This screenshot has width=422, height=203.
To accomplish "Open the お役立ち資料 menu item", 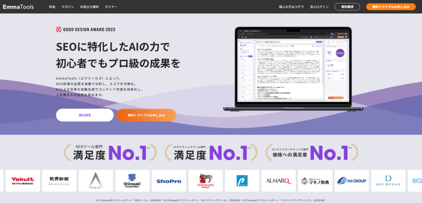I will [89, 7].
